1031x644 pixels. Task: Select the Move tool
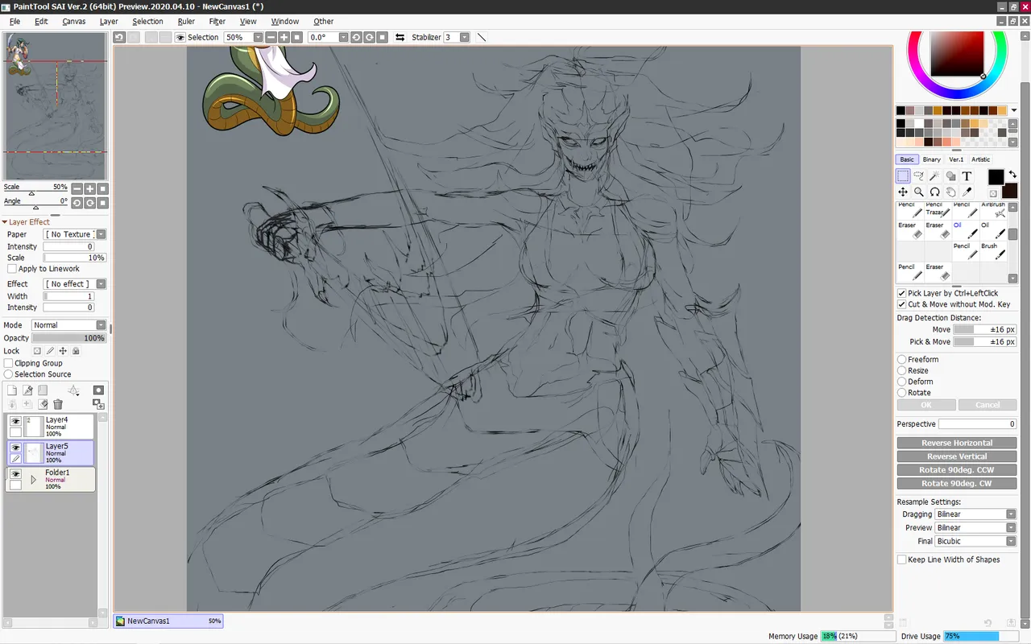pyautogui.click(x=903, y=192)
